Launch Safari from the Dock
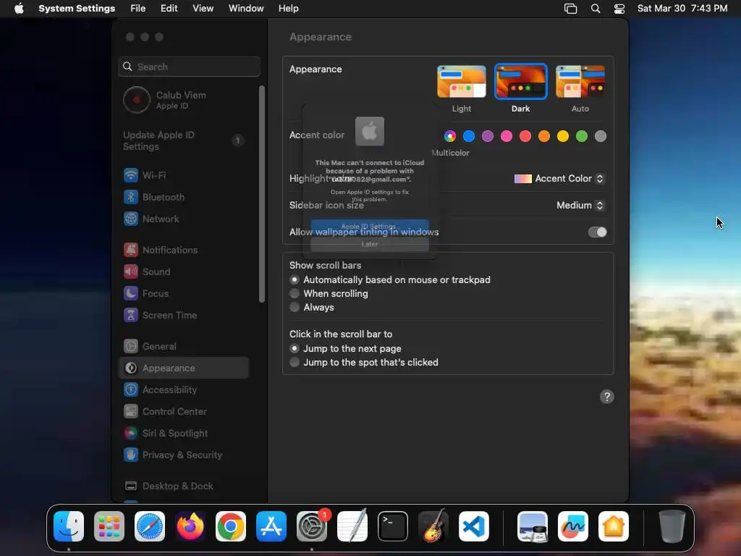This screenshot has width=741, height=556. pos(150,526)
